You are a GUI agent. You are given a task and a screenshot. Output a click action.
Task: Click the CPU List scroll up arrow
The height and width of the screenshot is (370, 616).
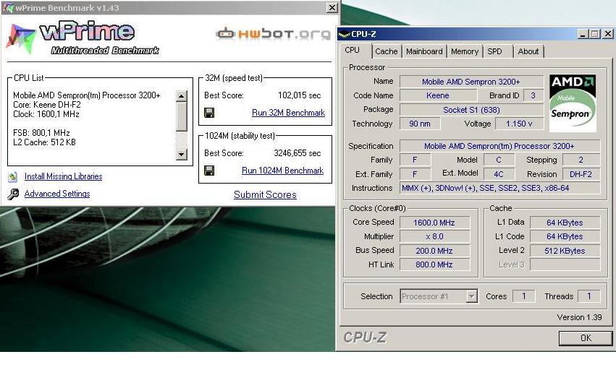coord(181,95)
